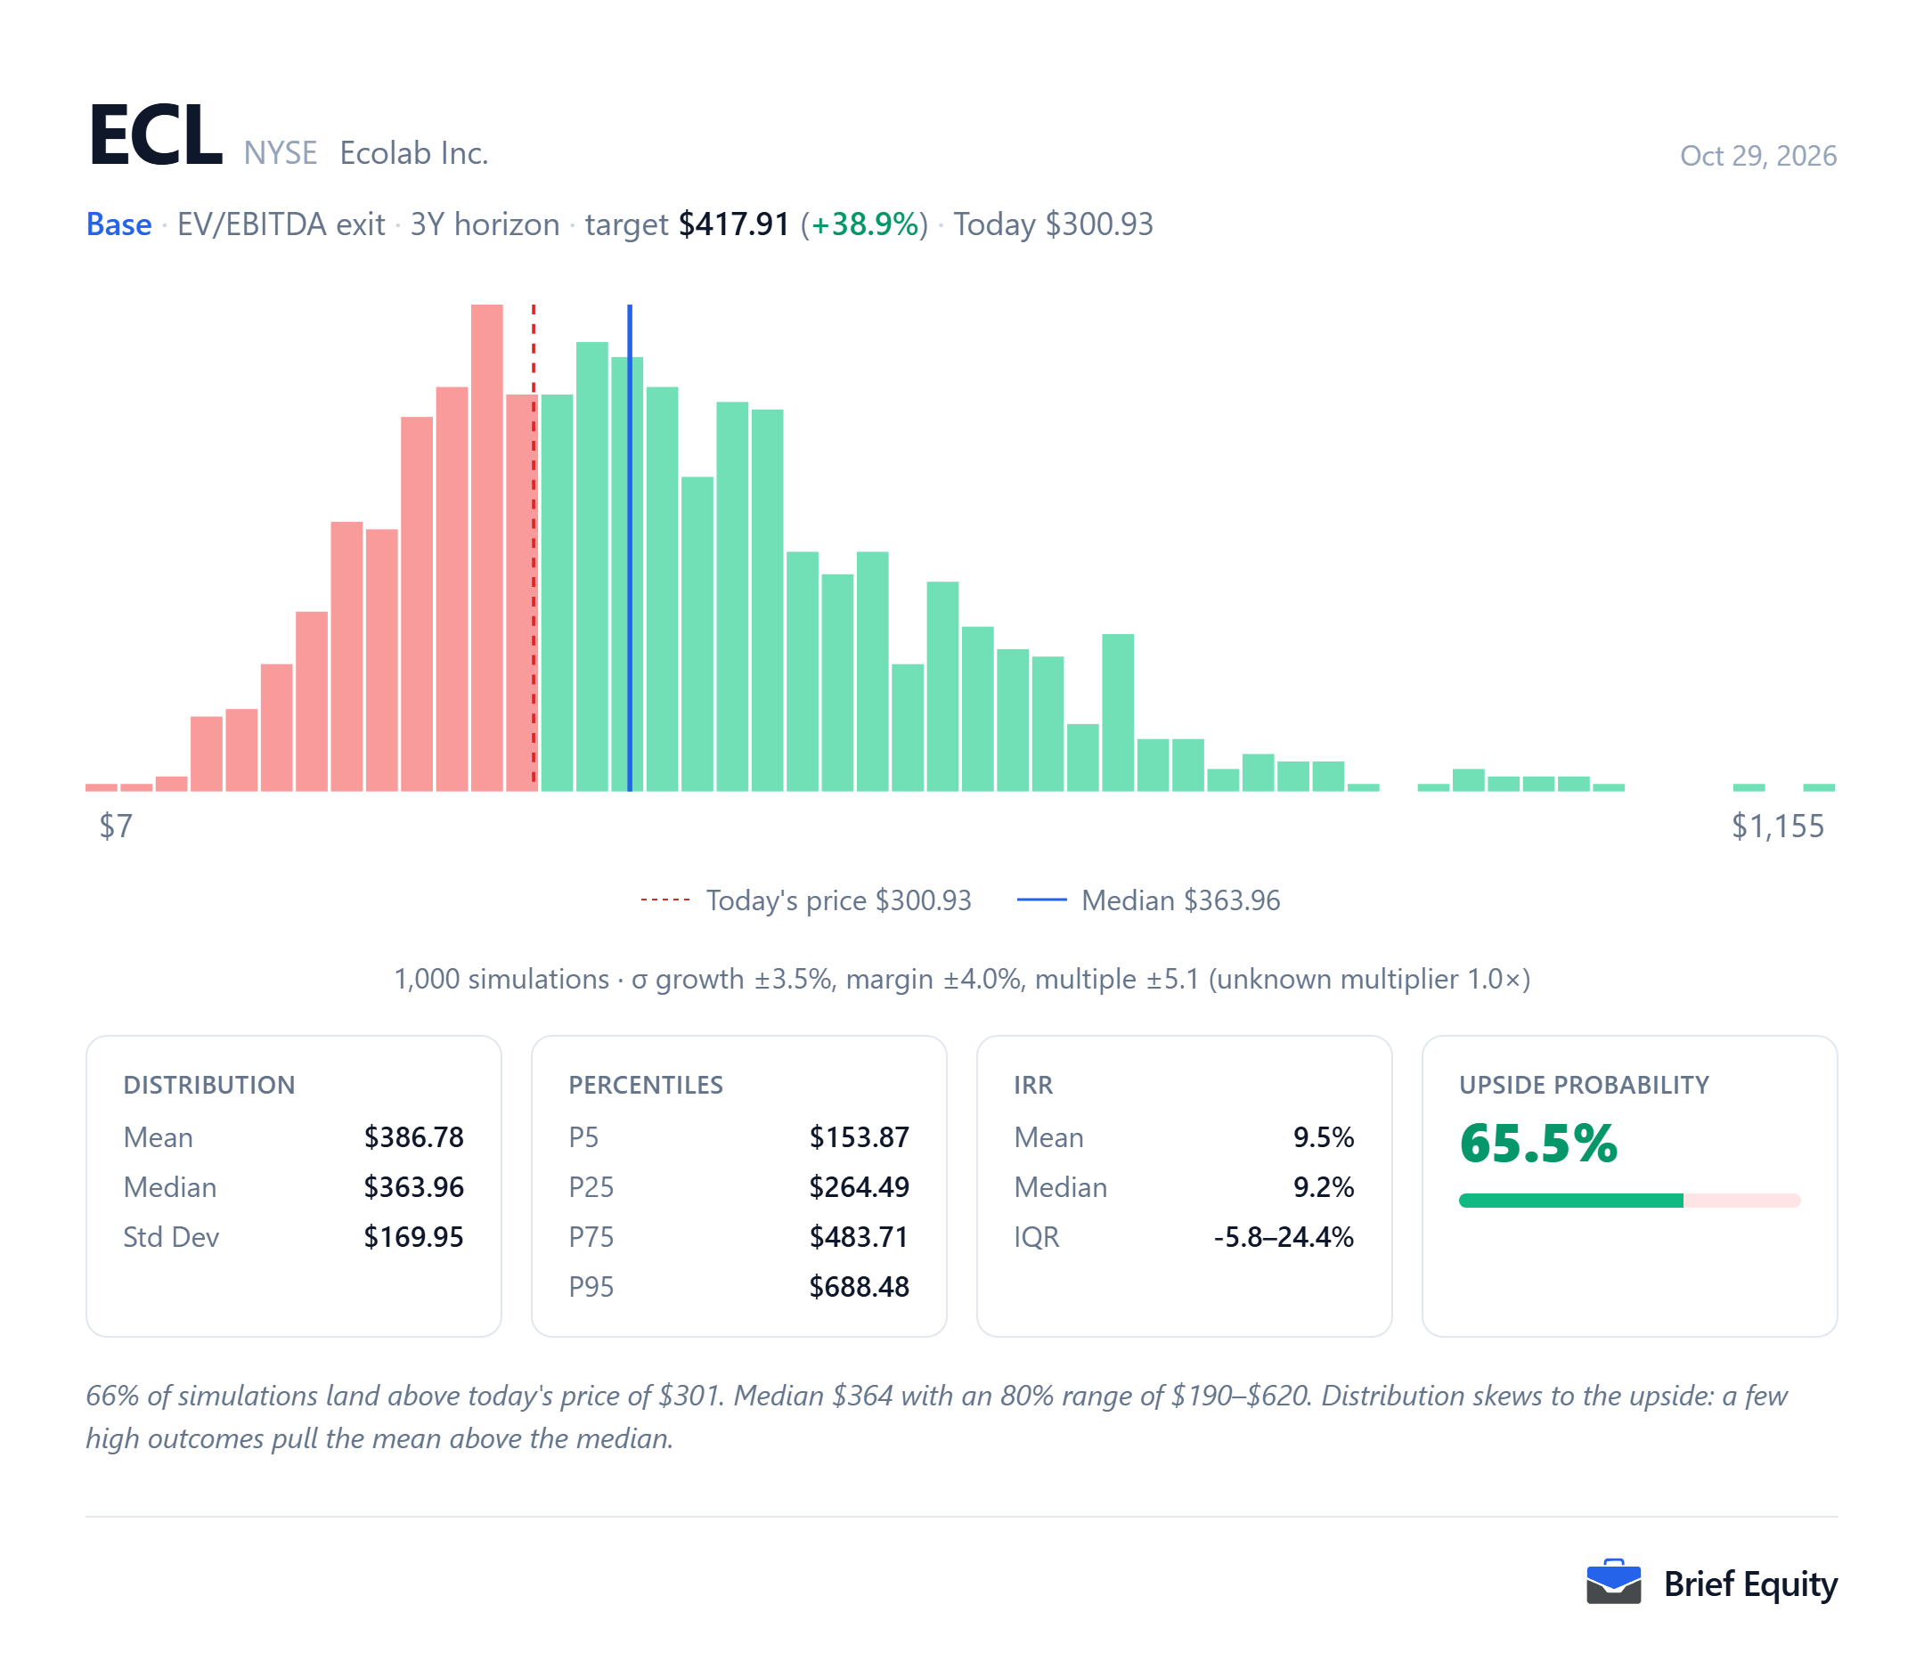Click the italic summary paragraph

937,1417
